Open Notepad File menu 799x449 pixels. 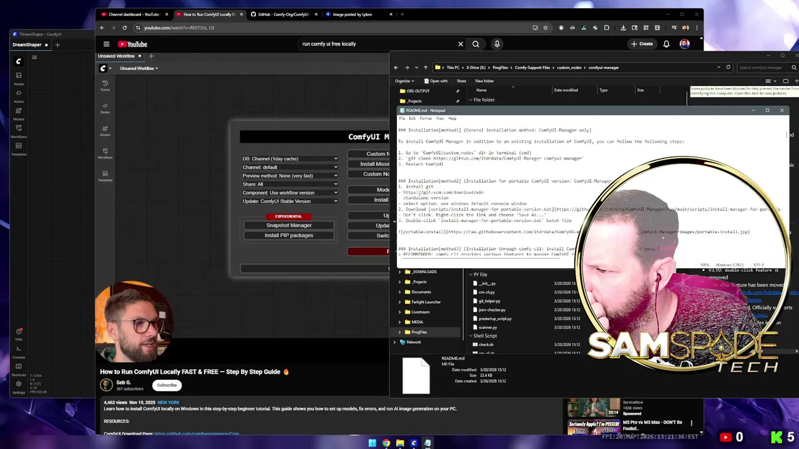click(x=402, y=118)
